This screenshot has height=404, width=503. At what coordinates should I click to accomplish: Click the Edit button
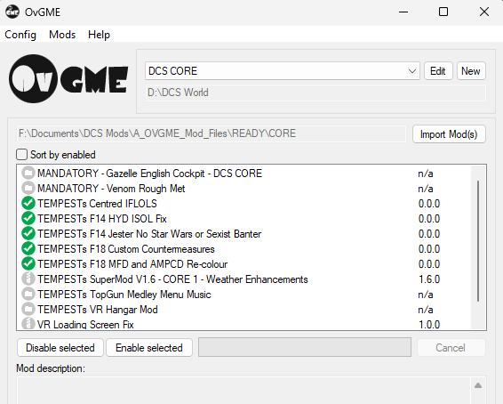(438, 71)
